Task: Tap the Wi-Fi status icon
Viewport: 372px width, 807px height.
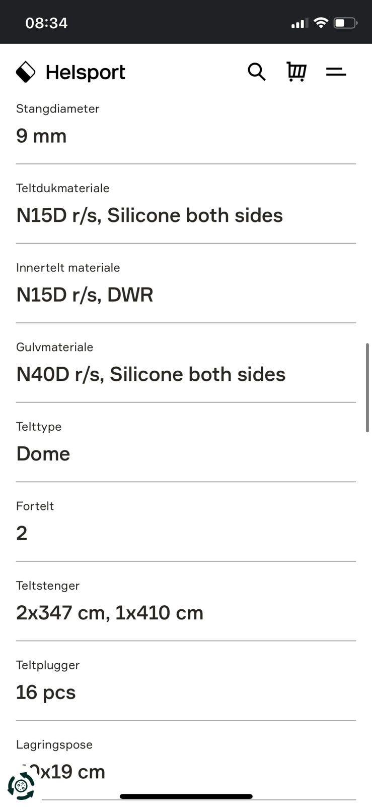Action: tap(321, 23)
